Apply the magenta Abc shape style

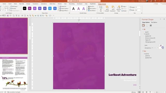(30, 8)
